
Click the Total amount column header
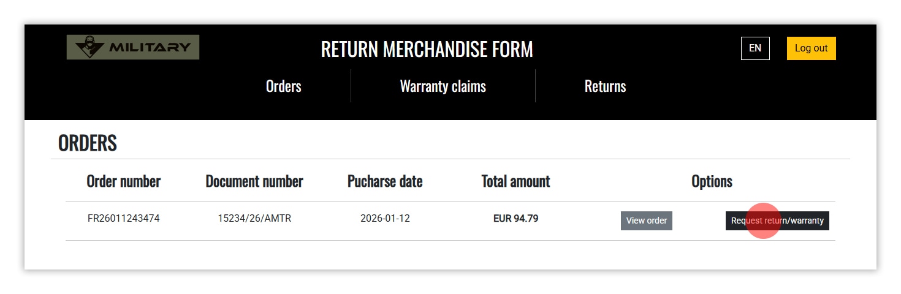[x=515, y=181]
